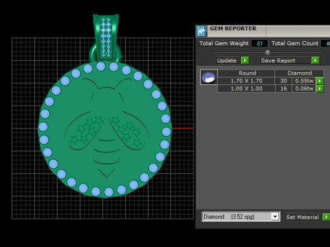Click the Gem Reporter panel icon
330x247 pixels.
[201, 31]
